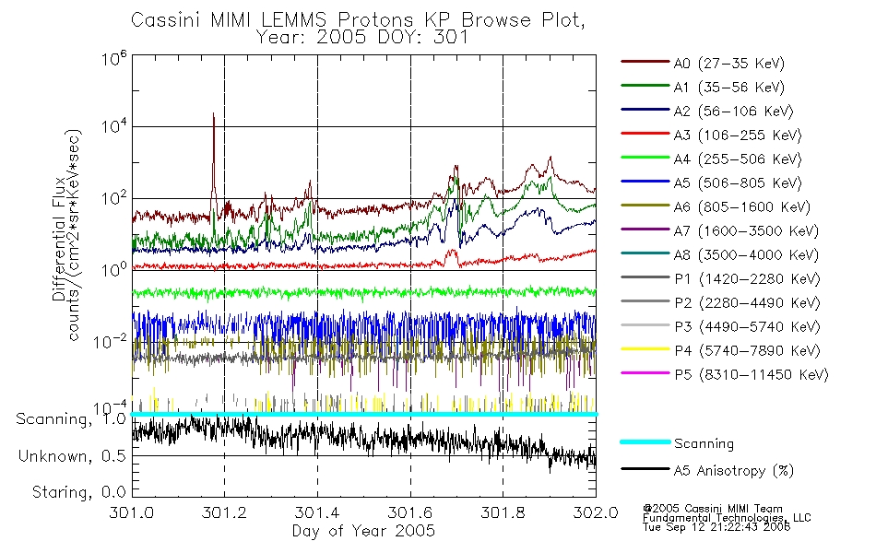Viewport: 876px width, 553px height.
Task: Click the Day of Year 2005 axis title
Action: coord(363,531)
